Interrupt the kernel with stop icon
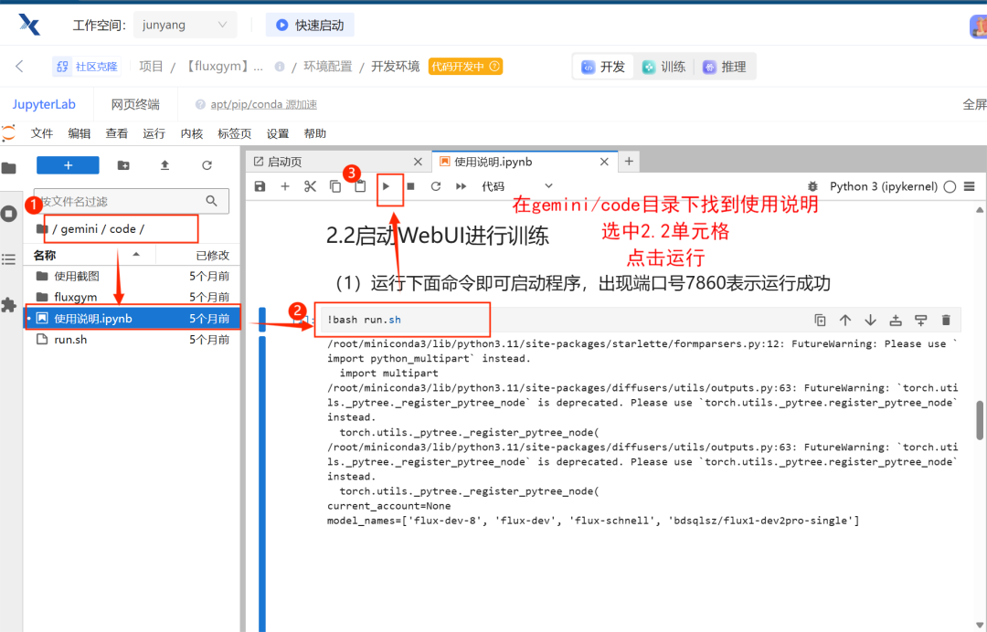987x632 pixels. pyautogui.click(x=411, y=186)
